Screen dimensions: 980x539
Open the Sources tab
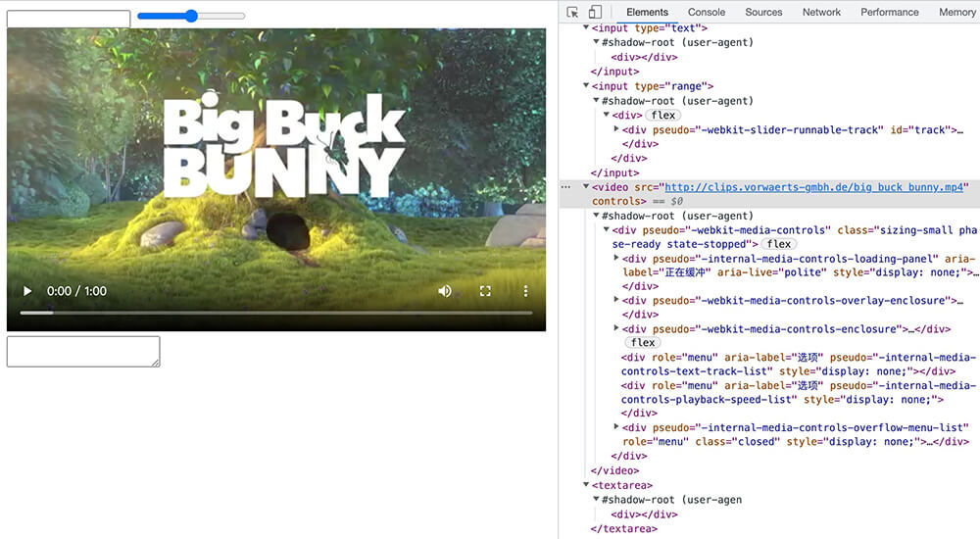click(763, 12)
